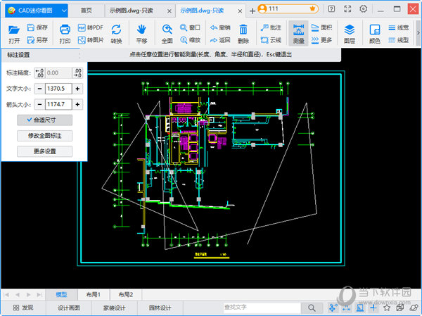
Task: Increase 文字大小 with the plus button
Action: (x=77, y=89)
